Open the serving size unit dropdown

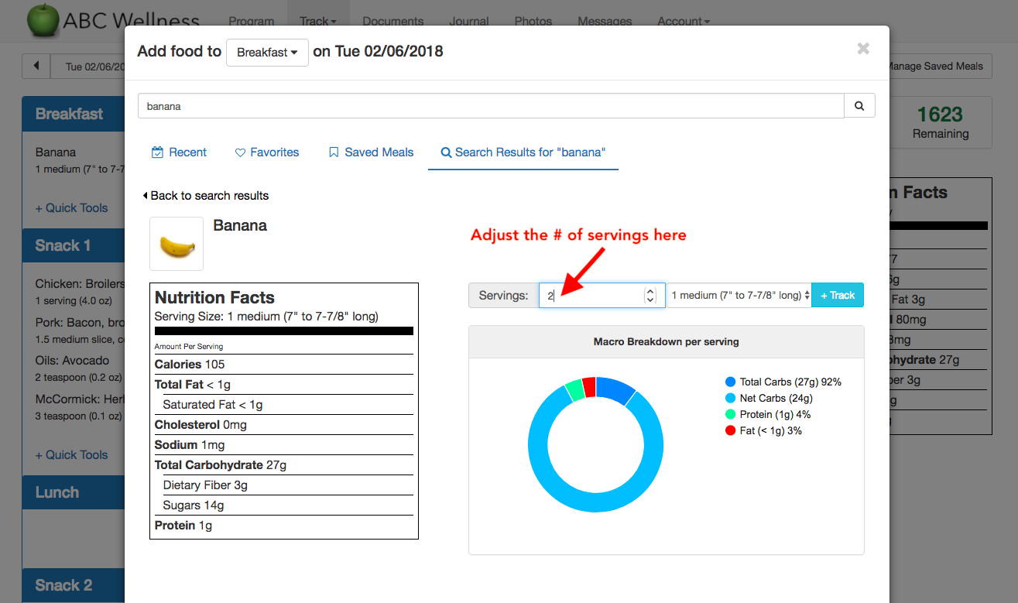pos(739,295)
